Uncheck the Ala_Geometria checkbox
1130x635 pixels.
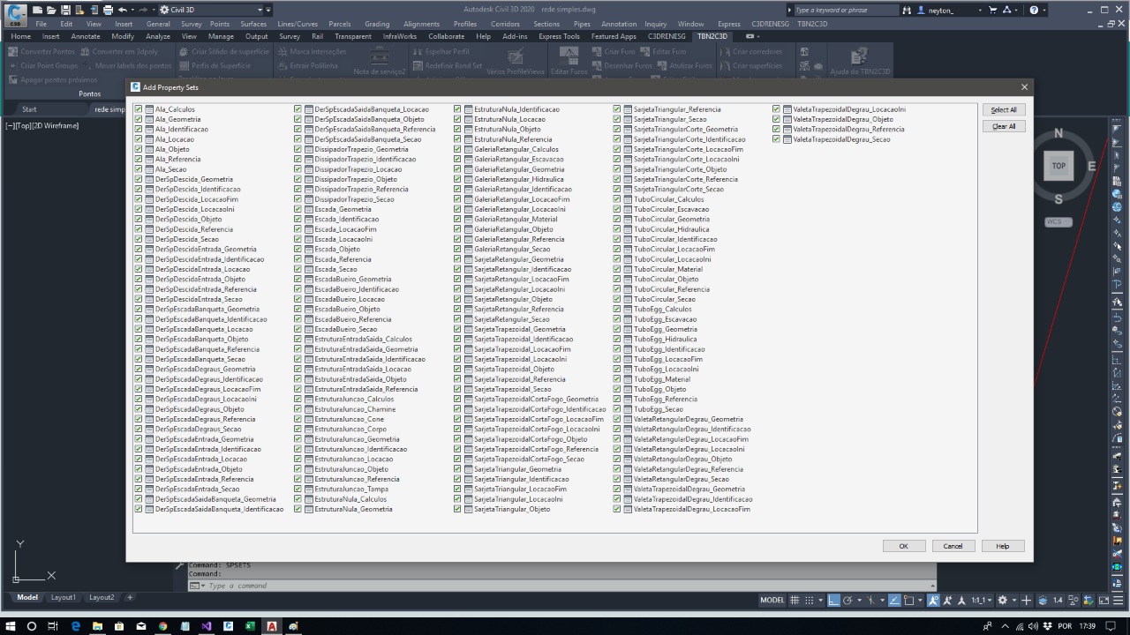click(x=139, y=119)
